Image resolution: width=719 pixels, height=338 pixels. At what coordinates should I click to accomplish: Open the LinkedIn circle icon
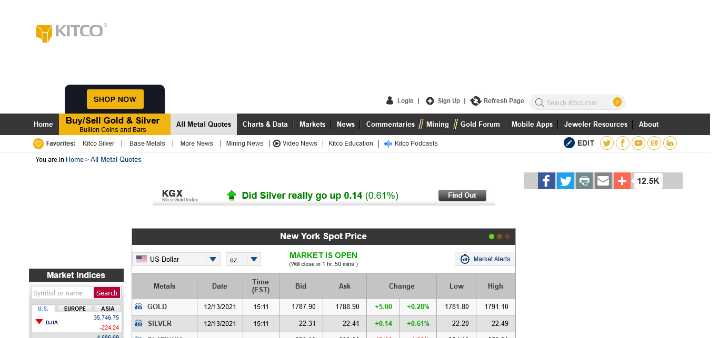tap(670, 143)
